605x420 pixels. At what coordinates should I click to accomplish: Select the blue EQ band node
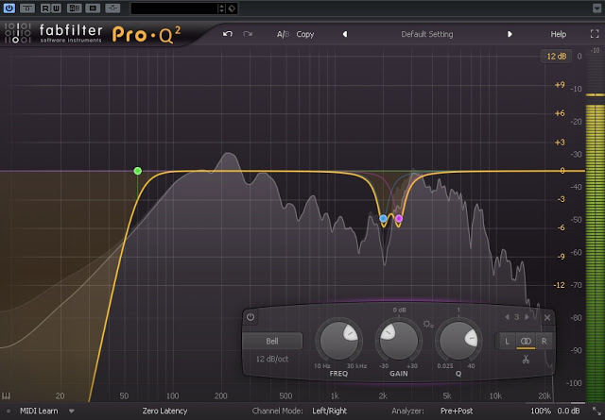[383, 218]
